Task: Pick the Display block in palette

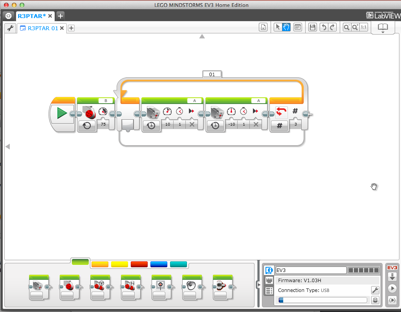Action: click(x=162, y=287)
